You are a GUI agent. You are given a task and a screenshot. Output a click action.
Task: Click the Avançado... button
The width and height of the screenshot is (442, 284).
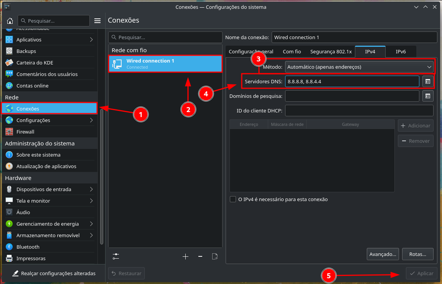tap(383, 254)
